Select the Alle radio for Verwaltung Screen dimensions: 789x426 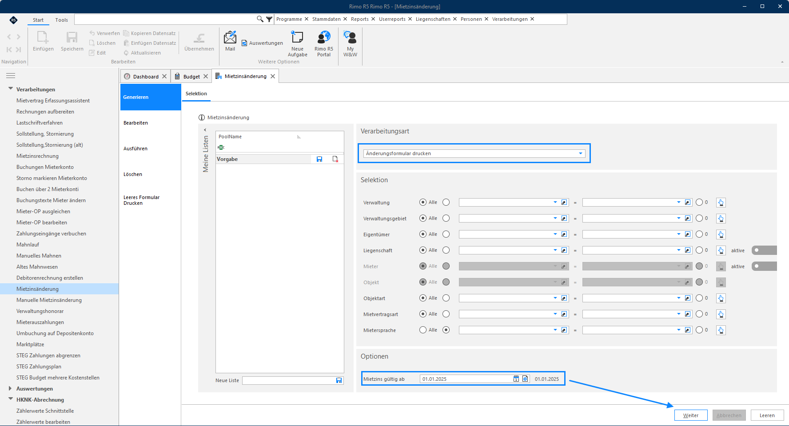click(423, 202)
